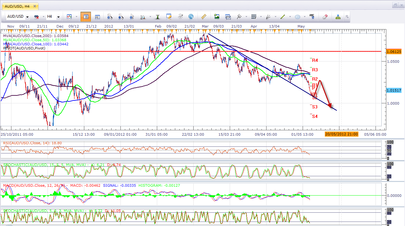Open the chart window with pencil icon
The width and height of the screenshot is (405, 226).
[x=169, y=16]
